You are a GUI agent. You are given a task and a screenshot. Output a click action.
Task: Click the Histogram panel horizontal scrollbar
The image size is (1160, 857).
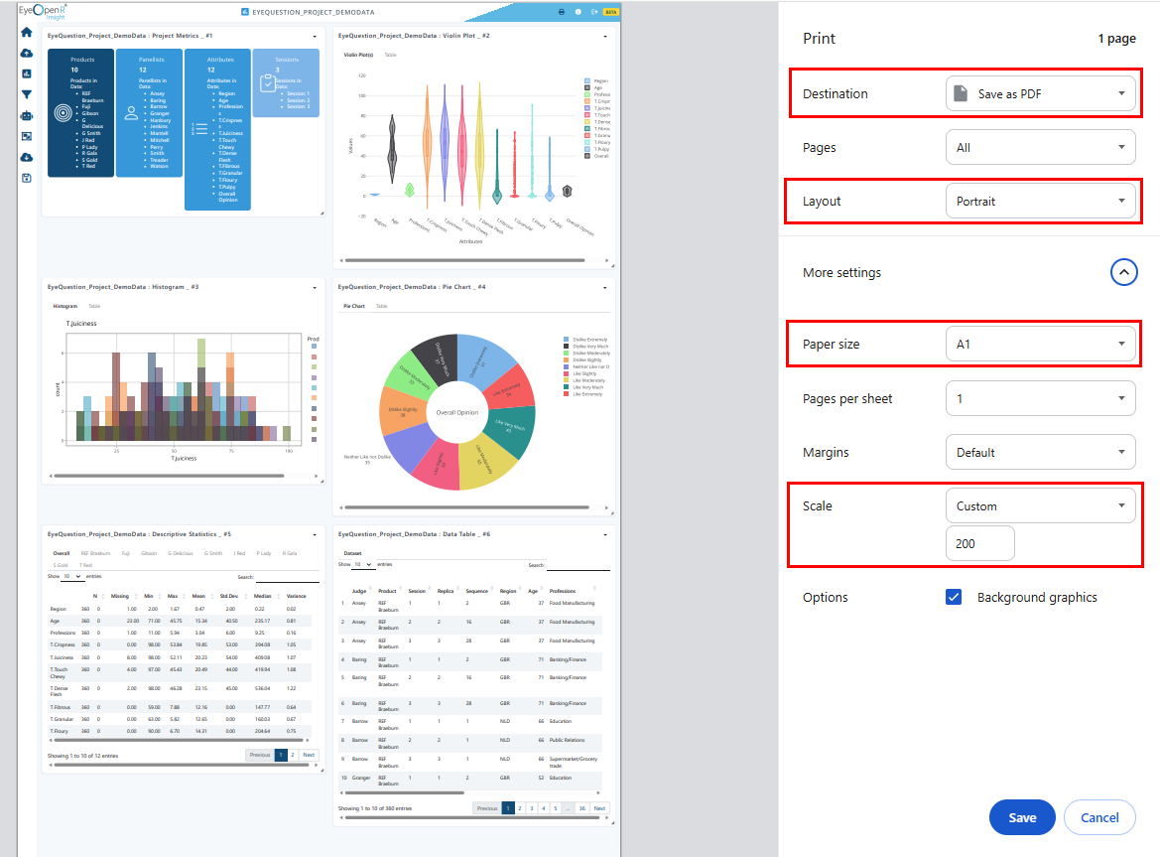pos(170,476)
